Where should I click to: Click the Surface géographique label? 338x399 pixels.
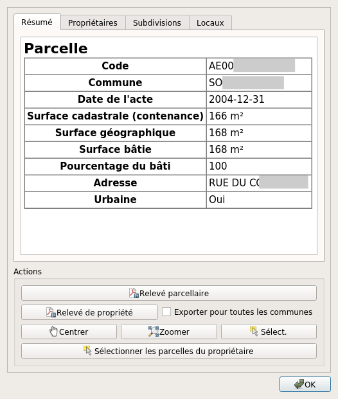[x=115, y=133]
